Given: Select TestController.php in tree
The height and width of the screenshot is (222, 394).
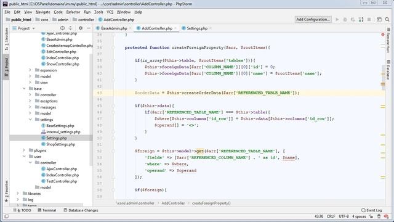Looking at the screenshot, I should pyautogui.click(x=59, y=181).
